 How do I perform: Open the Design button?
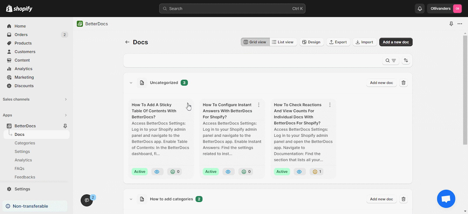point(312,42)
